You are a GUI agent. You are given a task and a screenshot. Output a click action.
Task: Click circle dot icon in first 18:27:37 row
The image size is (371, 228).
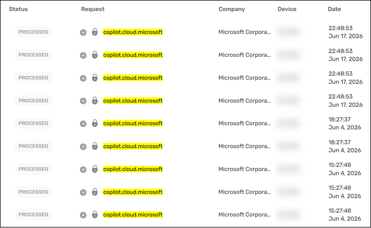click(83, 124)
